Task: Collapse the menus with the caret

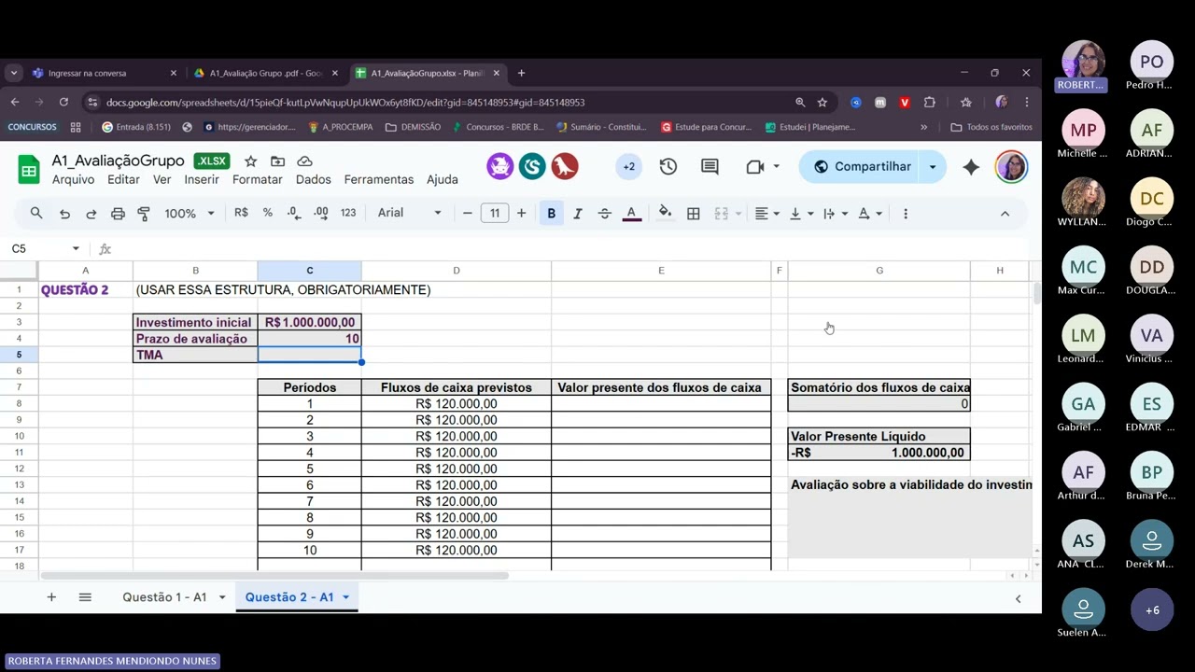Action: click(x=1005, y=214)
